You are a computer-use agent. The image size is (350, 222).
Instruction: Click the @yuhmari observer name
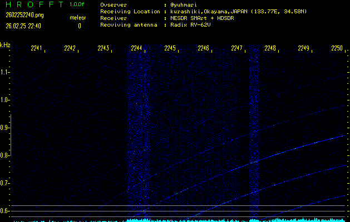(183, 5)
